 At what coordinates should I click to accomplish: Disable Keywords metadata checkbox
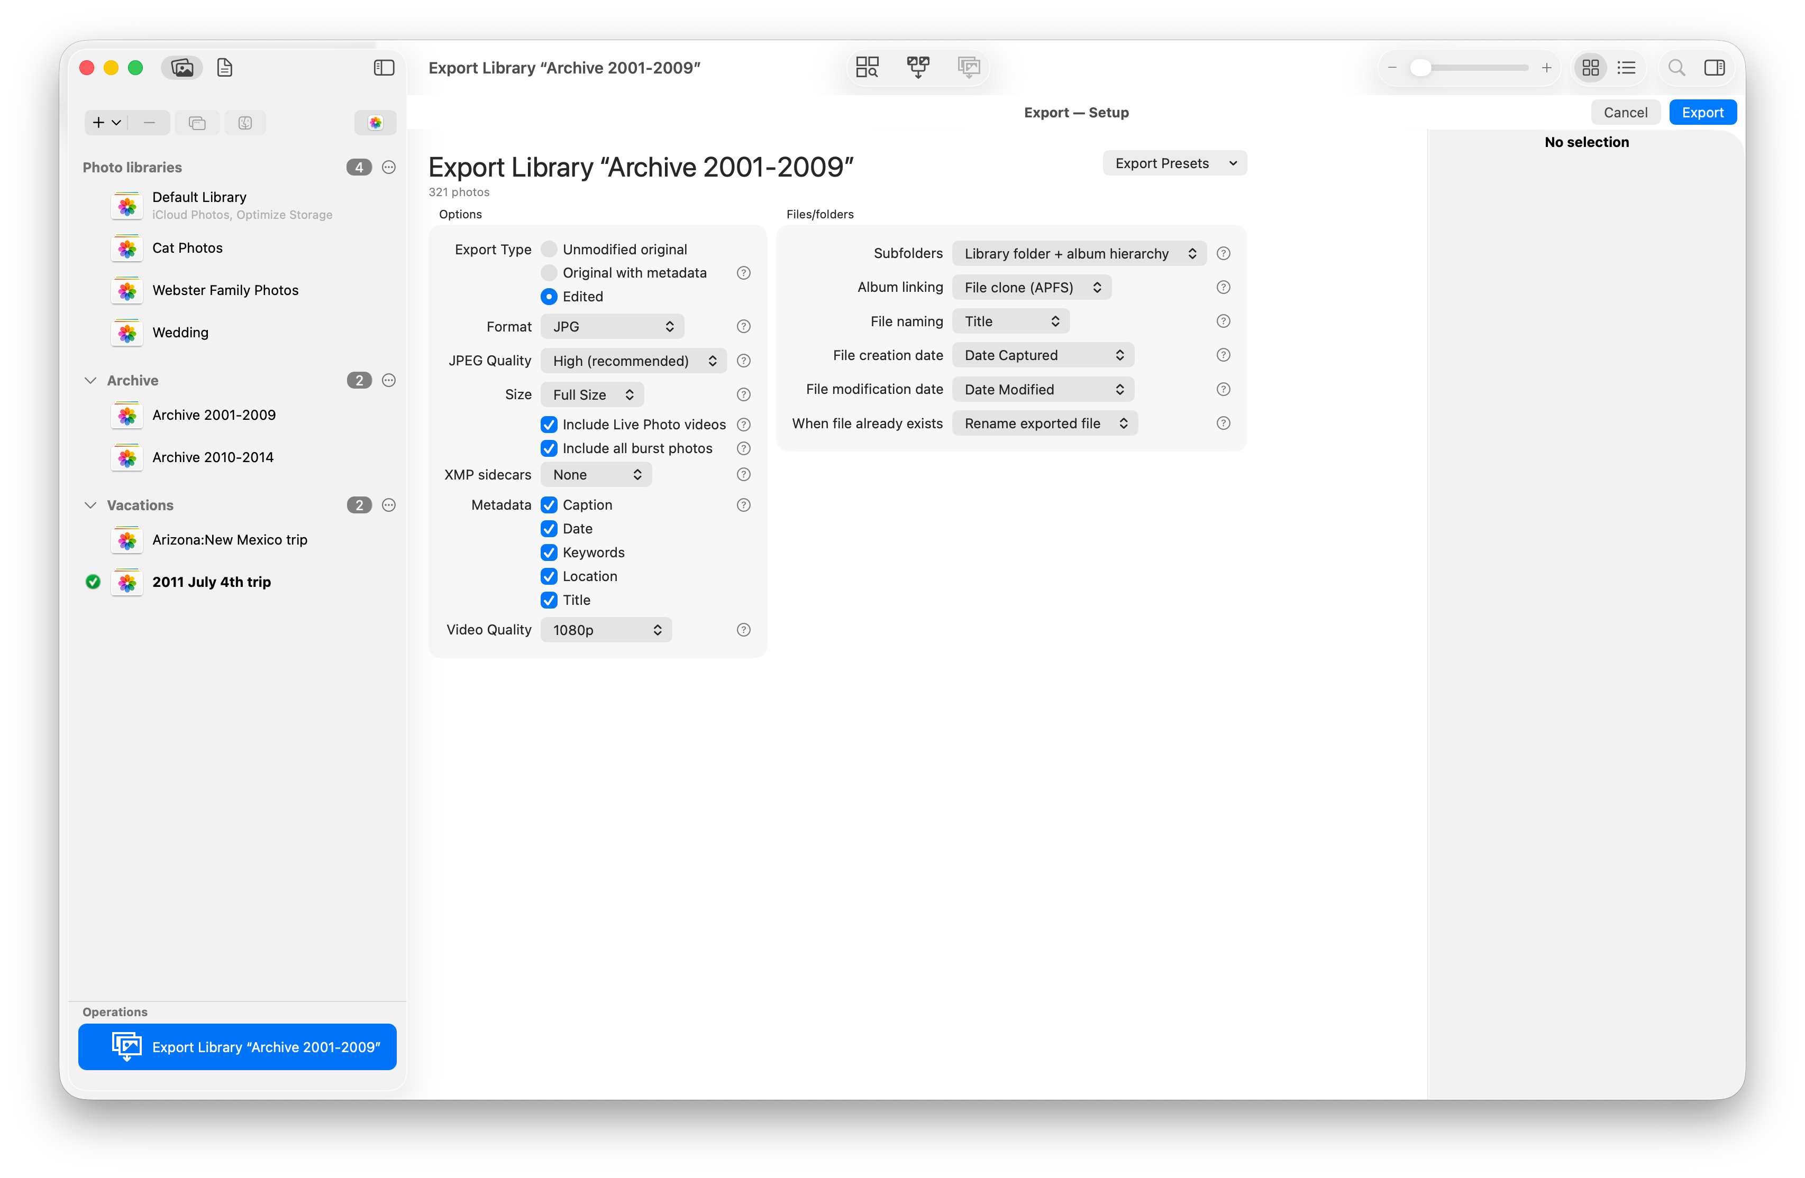549,553
